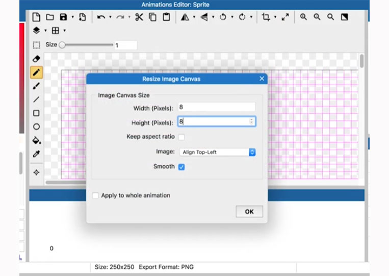Cut selection with scissors icon
The width and height of the screenshot is (389, 276).
click(139, 17)
